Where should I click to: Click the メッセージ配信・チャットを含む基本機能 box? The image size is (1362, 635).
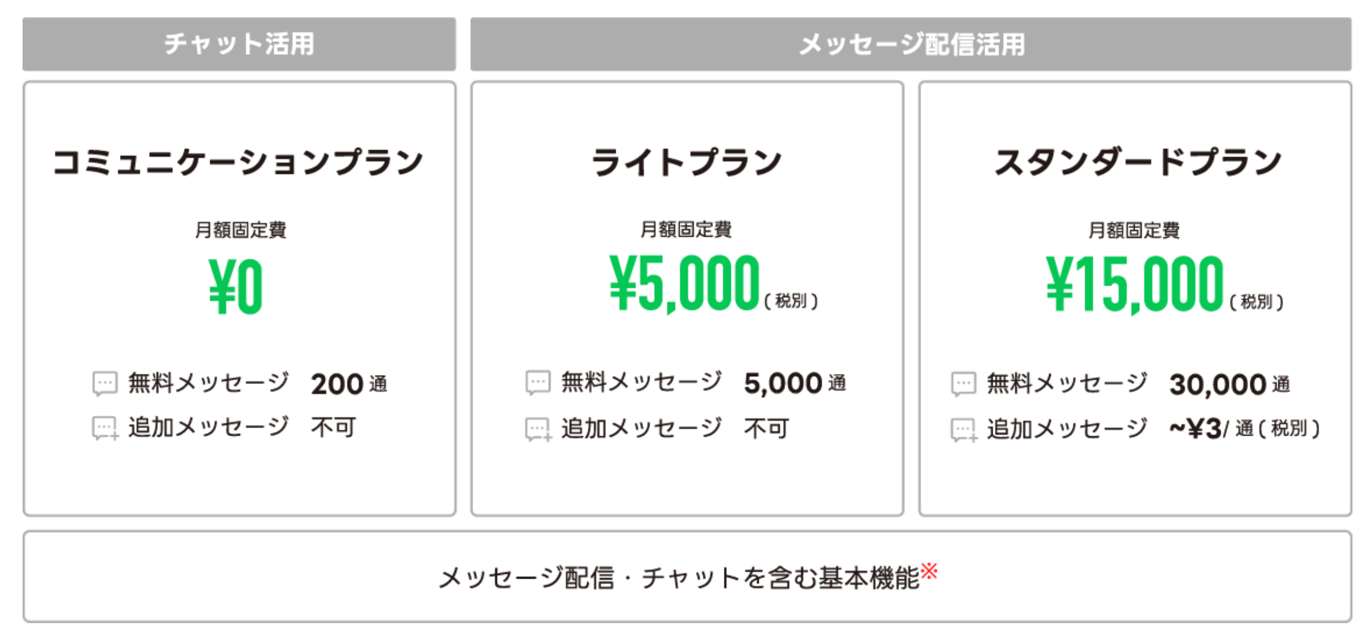coord(687,577)
